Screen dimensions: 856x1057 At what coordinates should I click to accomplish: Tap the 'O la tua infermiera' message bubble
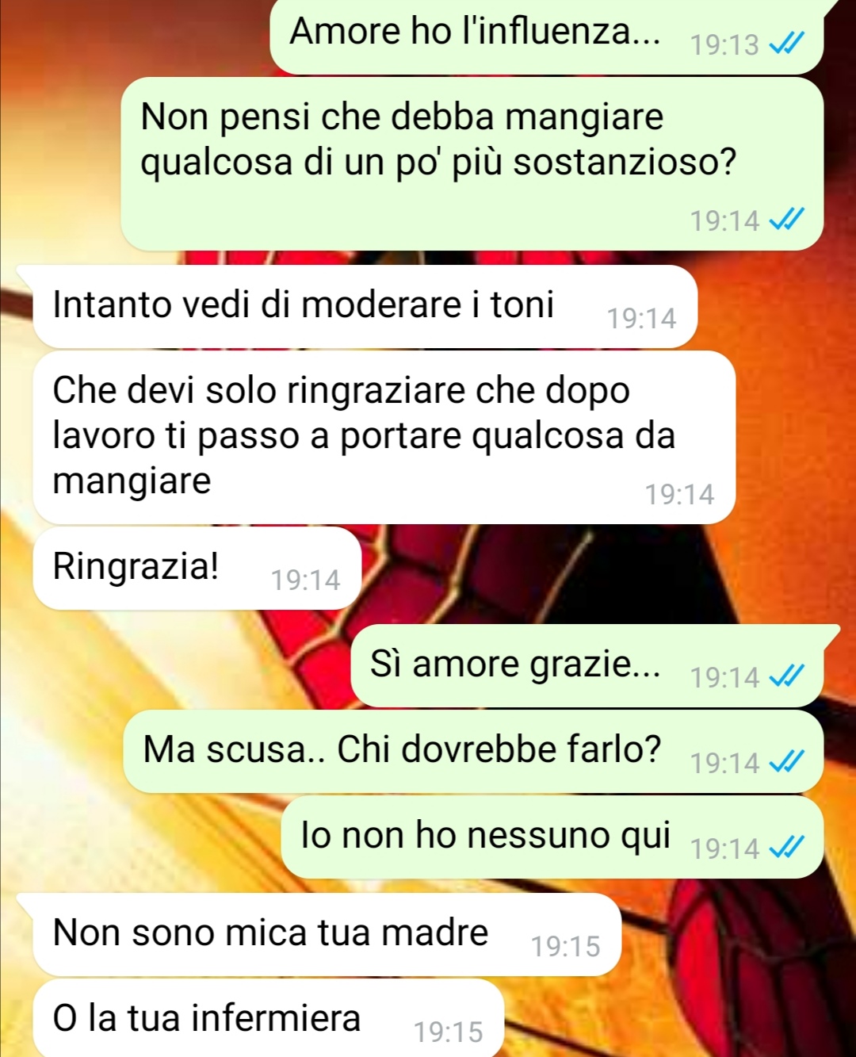(269, 1019)
